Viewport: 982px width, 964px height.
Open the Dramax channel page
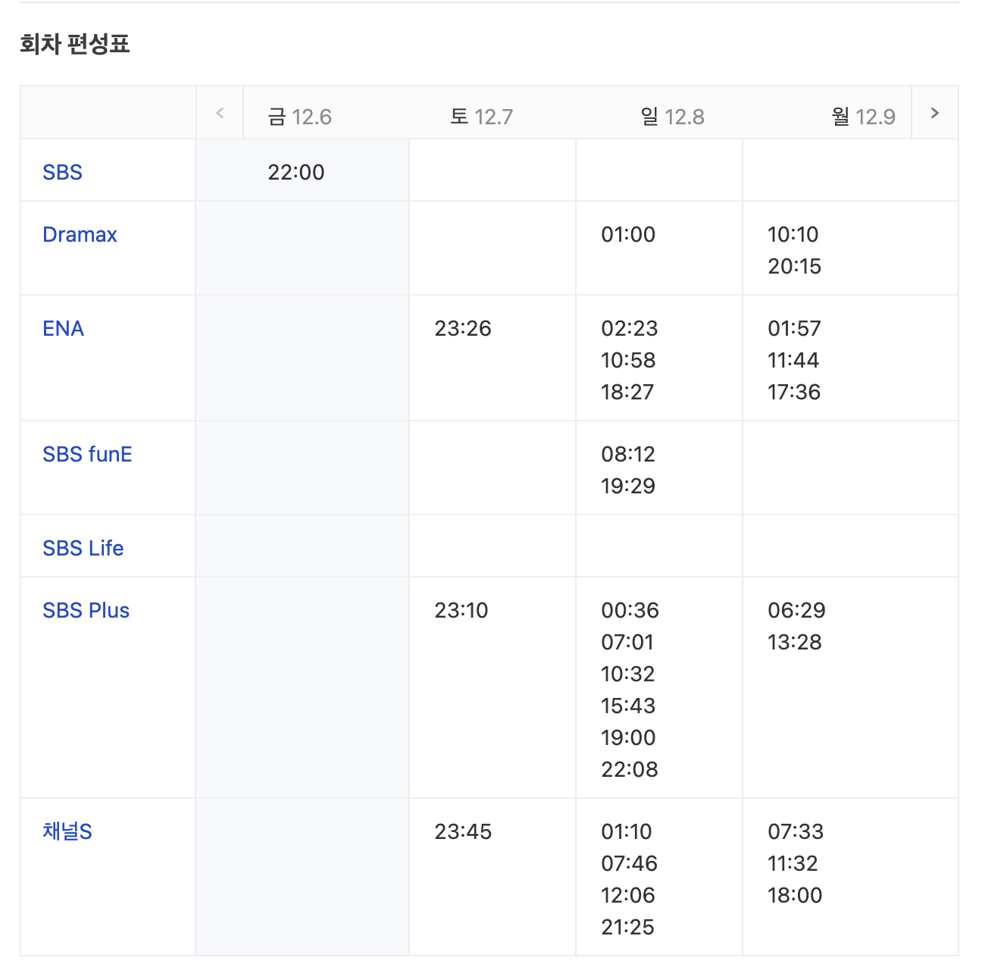click(79, 234)
